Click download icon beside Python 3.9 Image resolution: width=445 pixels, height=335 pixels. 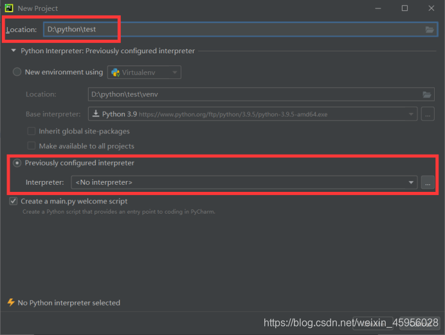tap(96, 114)
